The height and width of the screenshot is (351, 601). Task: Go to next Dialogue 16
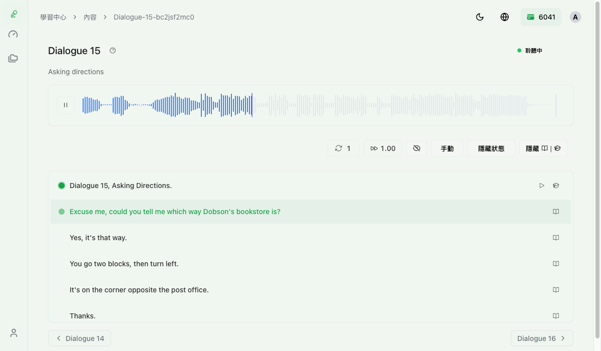point(541,338)
